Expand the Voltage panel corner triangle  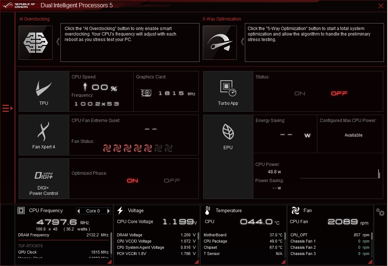tap(197, 262)
